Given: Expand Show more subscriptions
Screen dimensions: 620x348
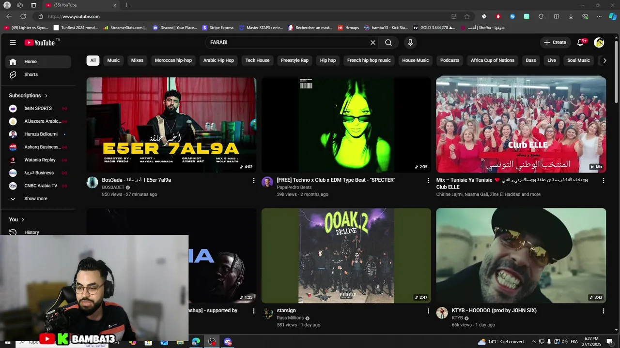Looking at the screenshot, I should [x=38, y=199].
